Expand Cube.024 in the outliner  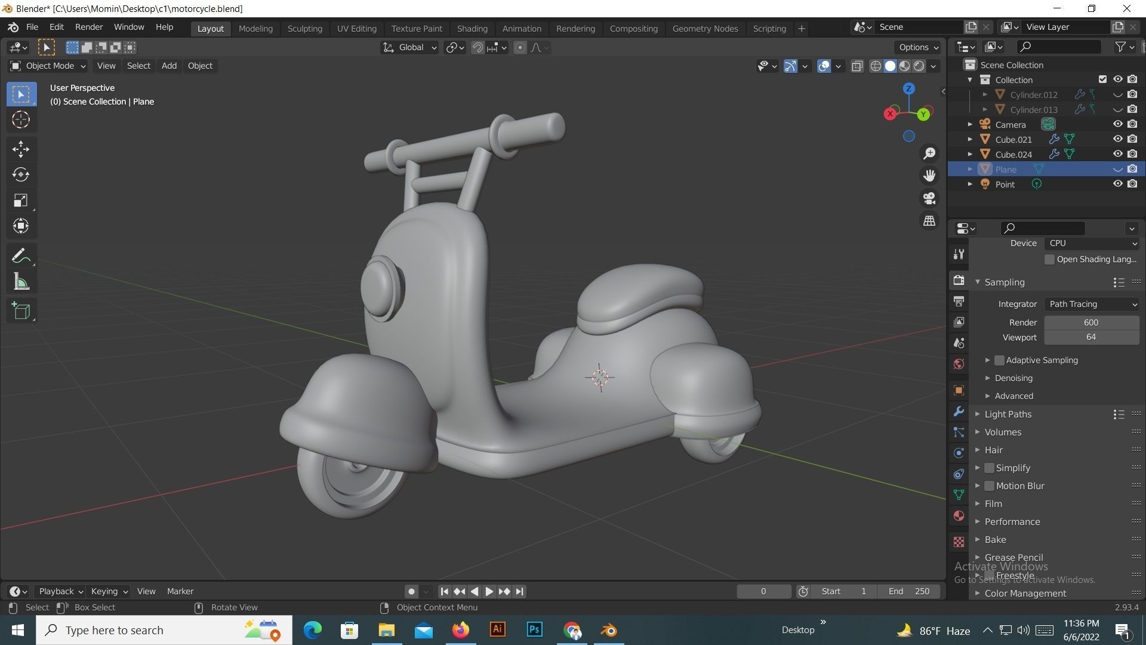pyautogui.click(x=970, y=154)
